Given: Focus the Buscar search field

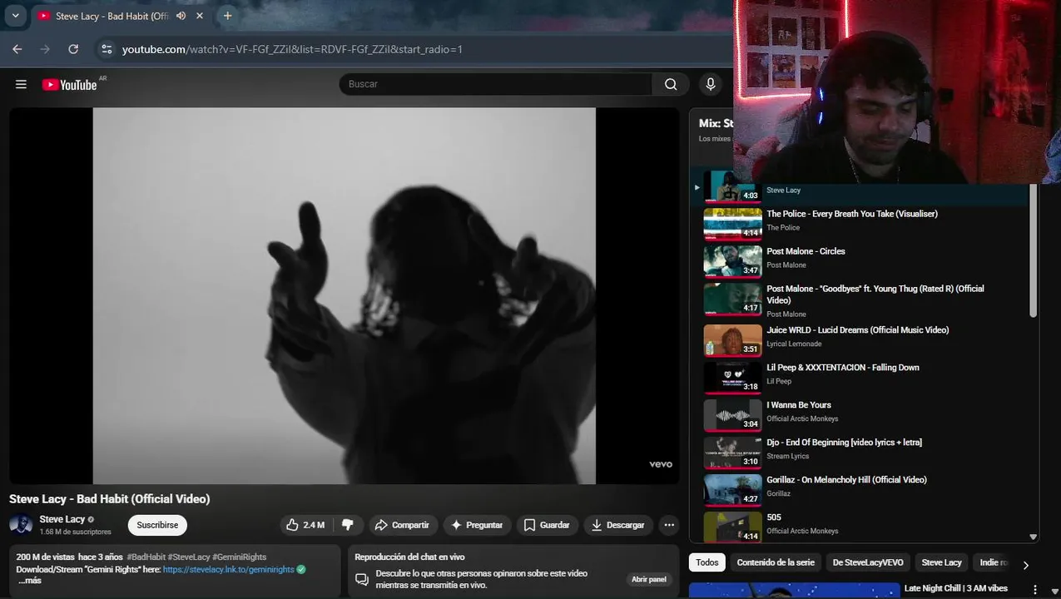Looking at the screenshot, I should (496, 84).
